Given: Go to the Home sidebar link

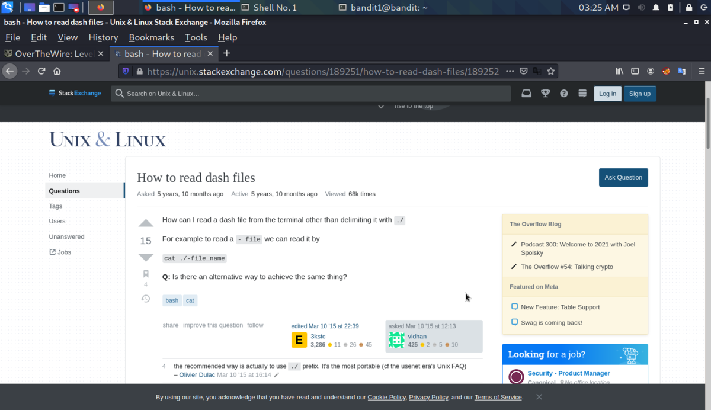Looking at the screenshot, I should [x=57, y=175].
